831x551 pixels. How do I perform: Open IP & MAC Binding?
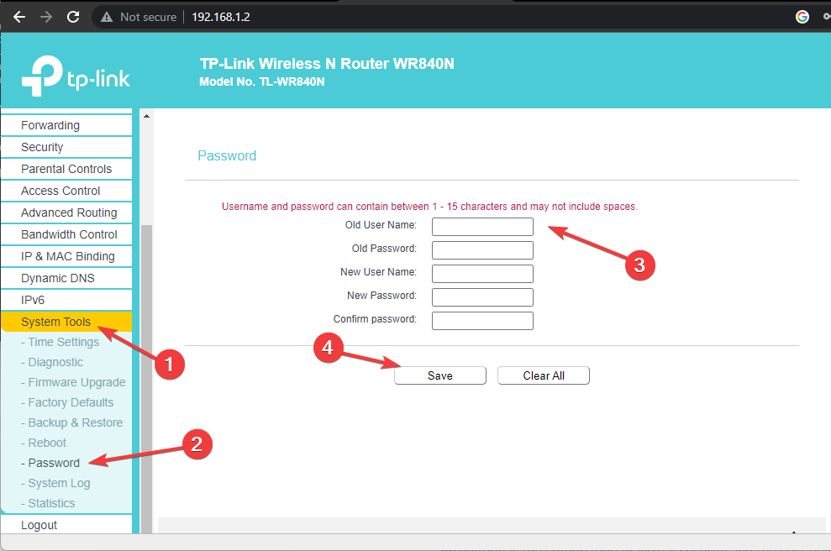66,256
